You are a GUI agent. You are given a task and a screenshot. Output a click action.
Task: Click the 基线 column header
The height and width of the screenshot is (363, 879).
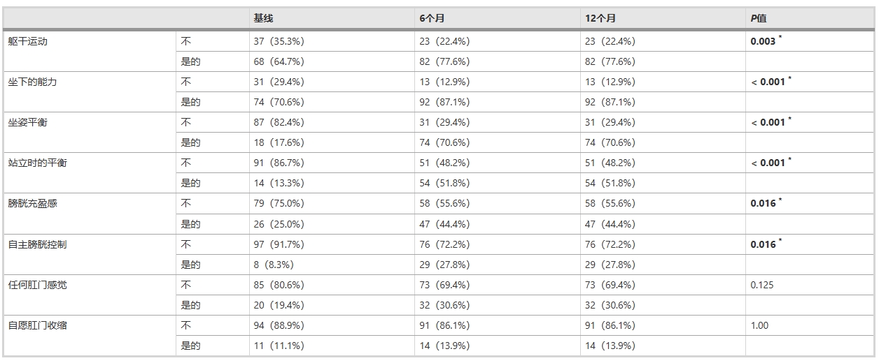point(264,19)
